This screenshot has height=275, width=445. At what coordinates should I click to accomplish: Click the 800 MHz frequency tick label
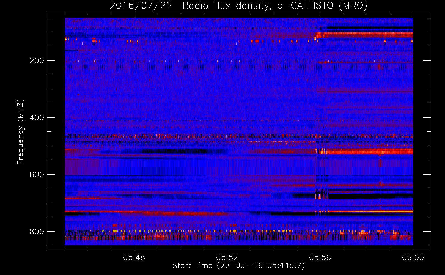tap(37, 232)
